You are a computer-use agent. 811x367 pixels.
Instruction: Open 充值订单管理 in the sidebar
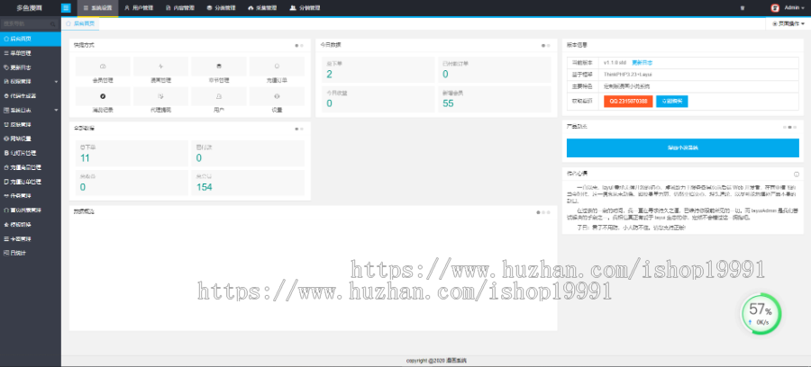point(31,182)
